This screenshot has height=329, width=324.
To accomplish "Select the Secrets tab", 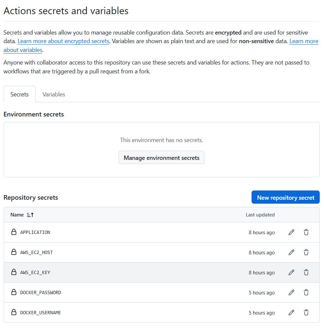I will [x=19, y=94].
